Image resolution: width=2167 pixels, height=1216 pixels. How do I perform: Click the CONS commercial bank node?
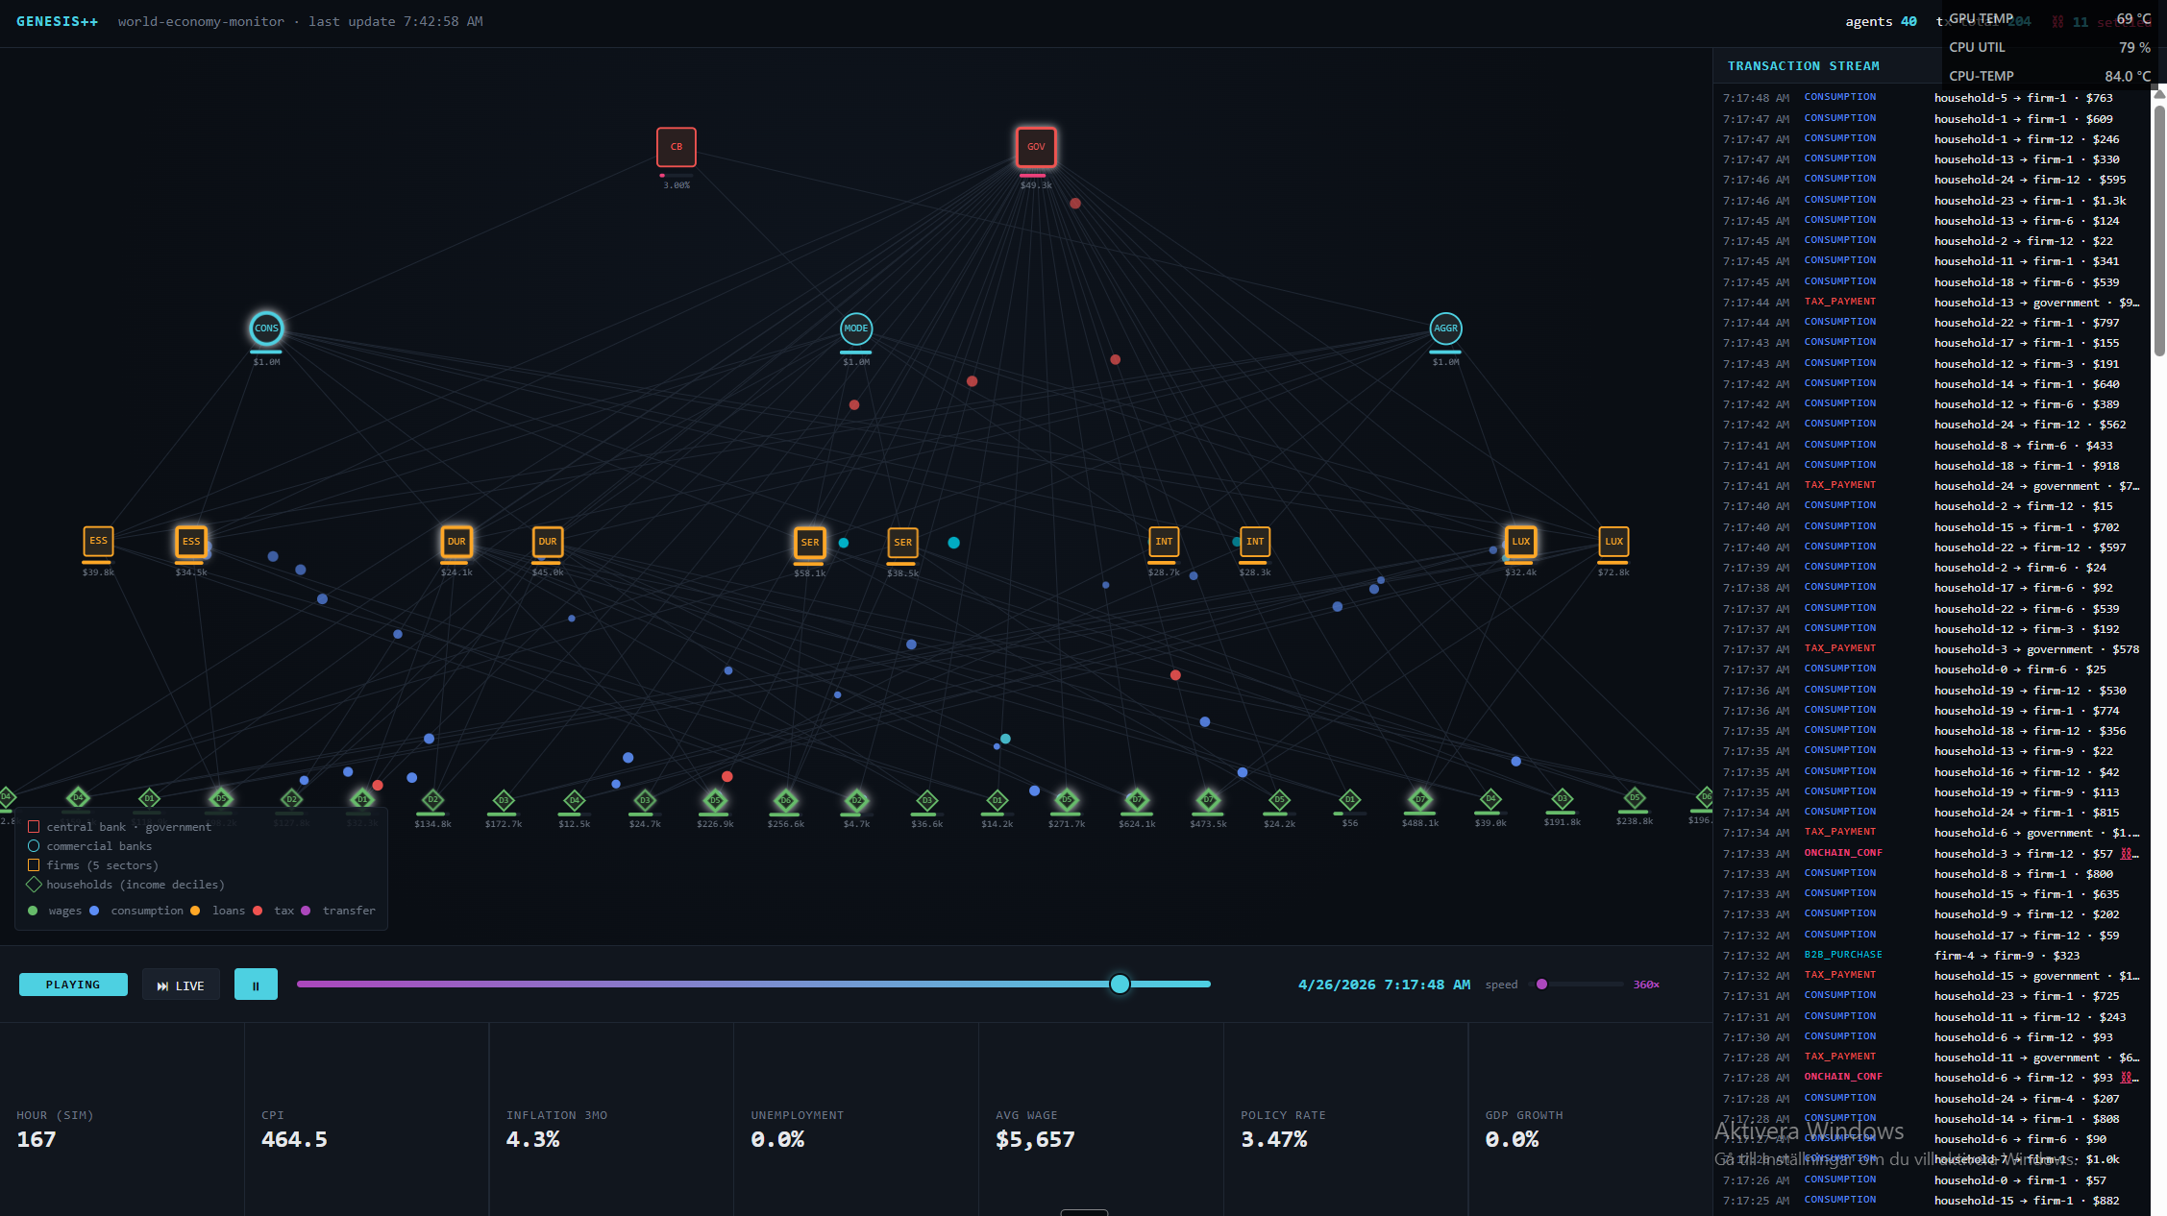266,328
